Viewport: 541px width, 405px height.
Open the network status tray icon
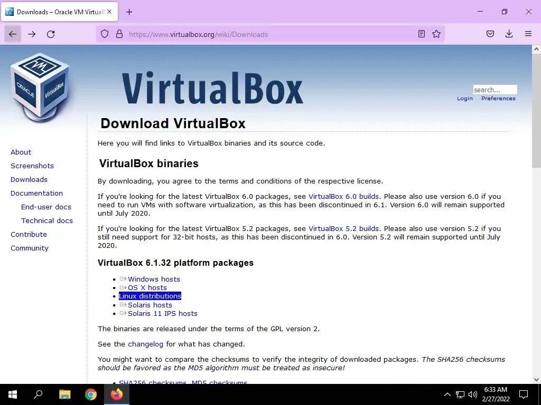tap(460, 394)
